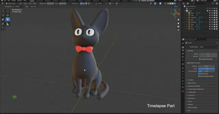Open the View Layer properties tab icon

(183, 54)
